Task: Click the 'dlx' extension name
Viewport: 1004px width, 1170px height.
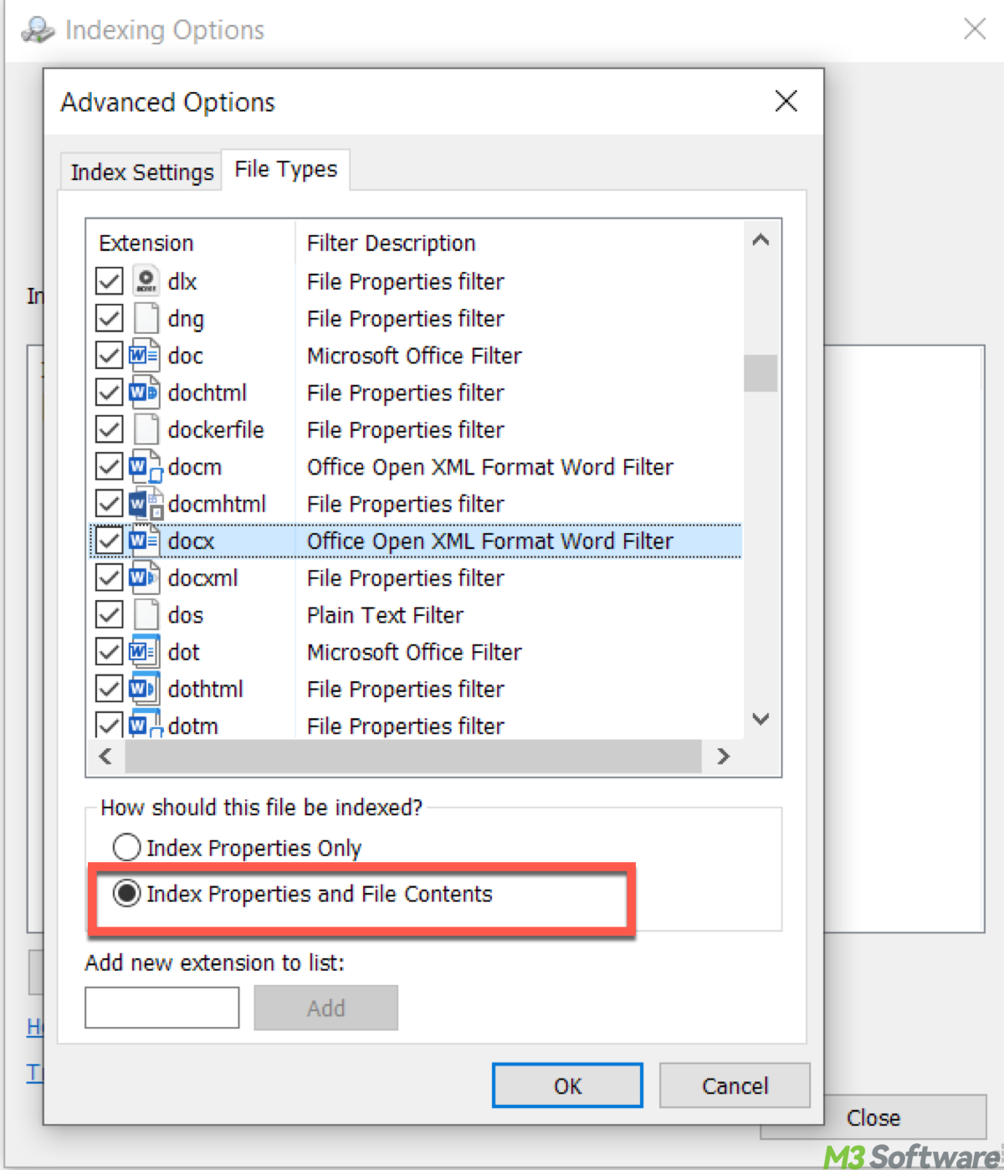Action: point(182,281)
